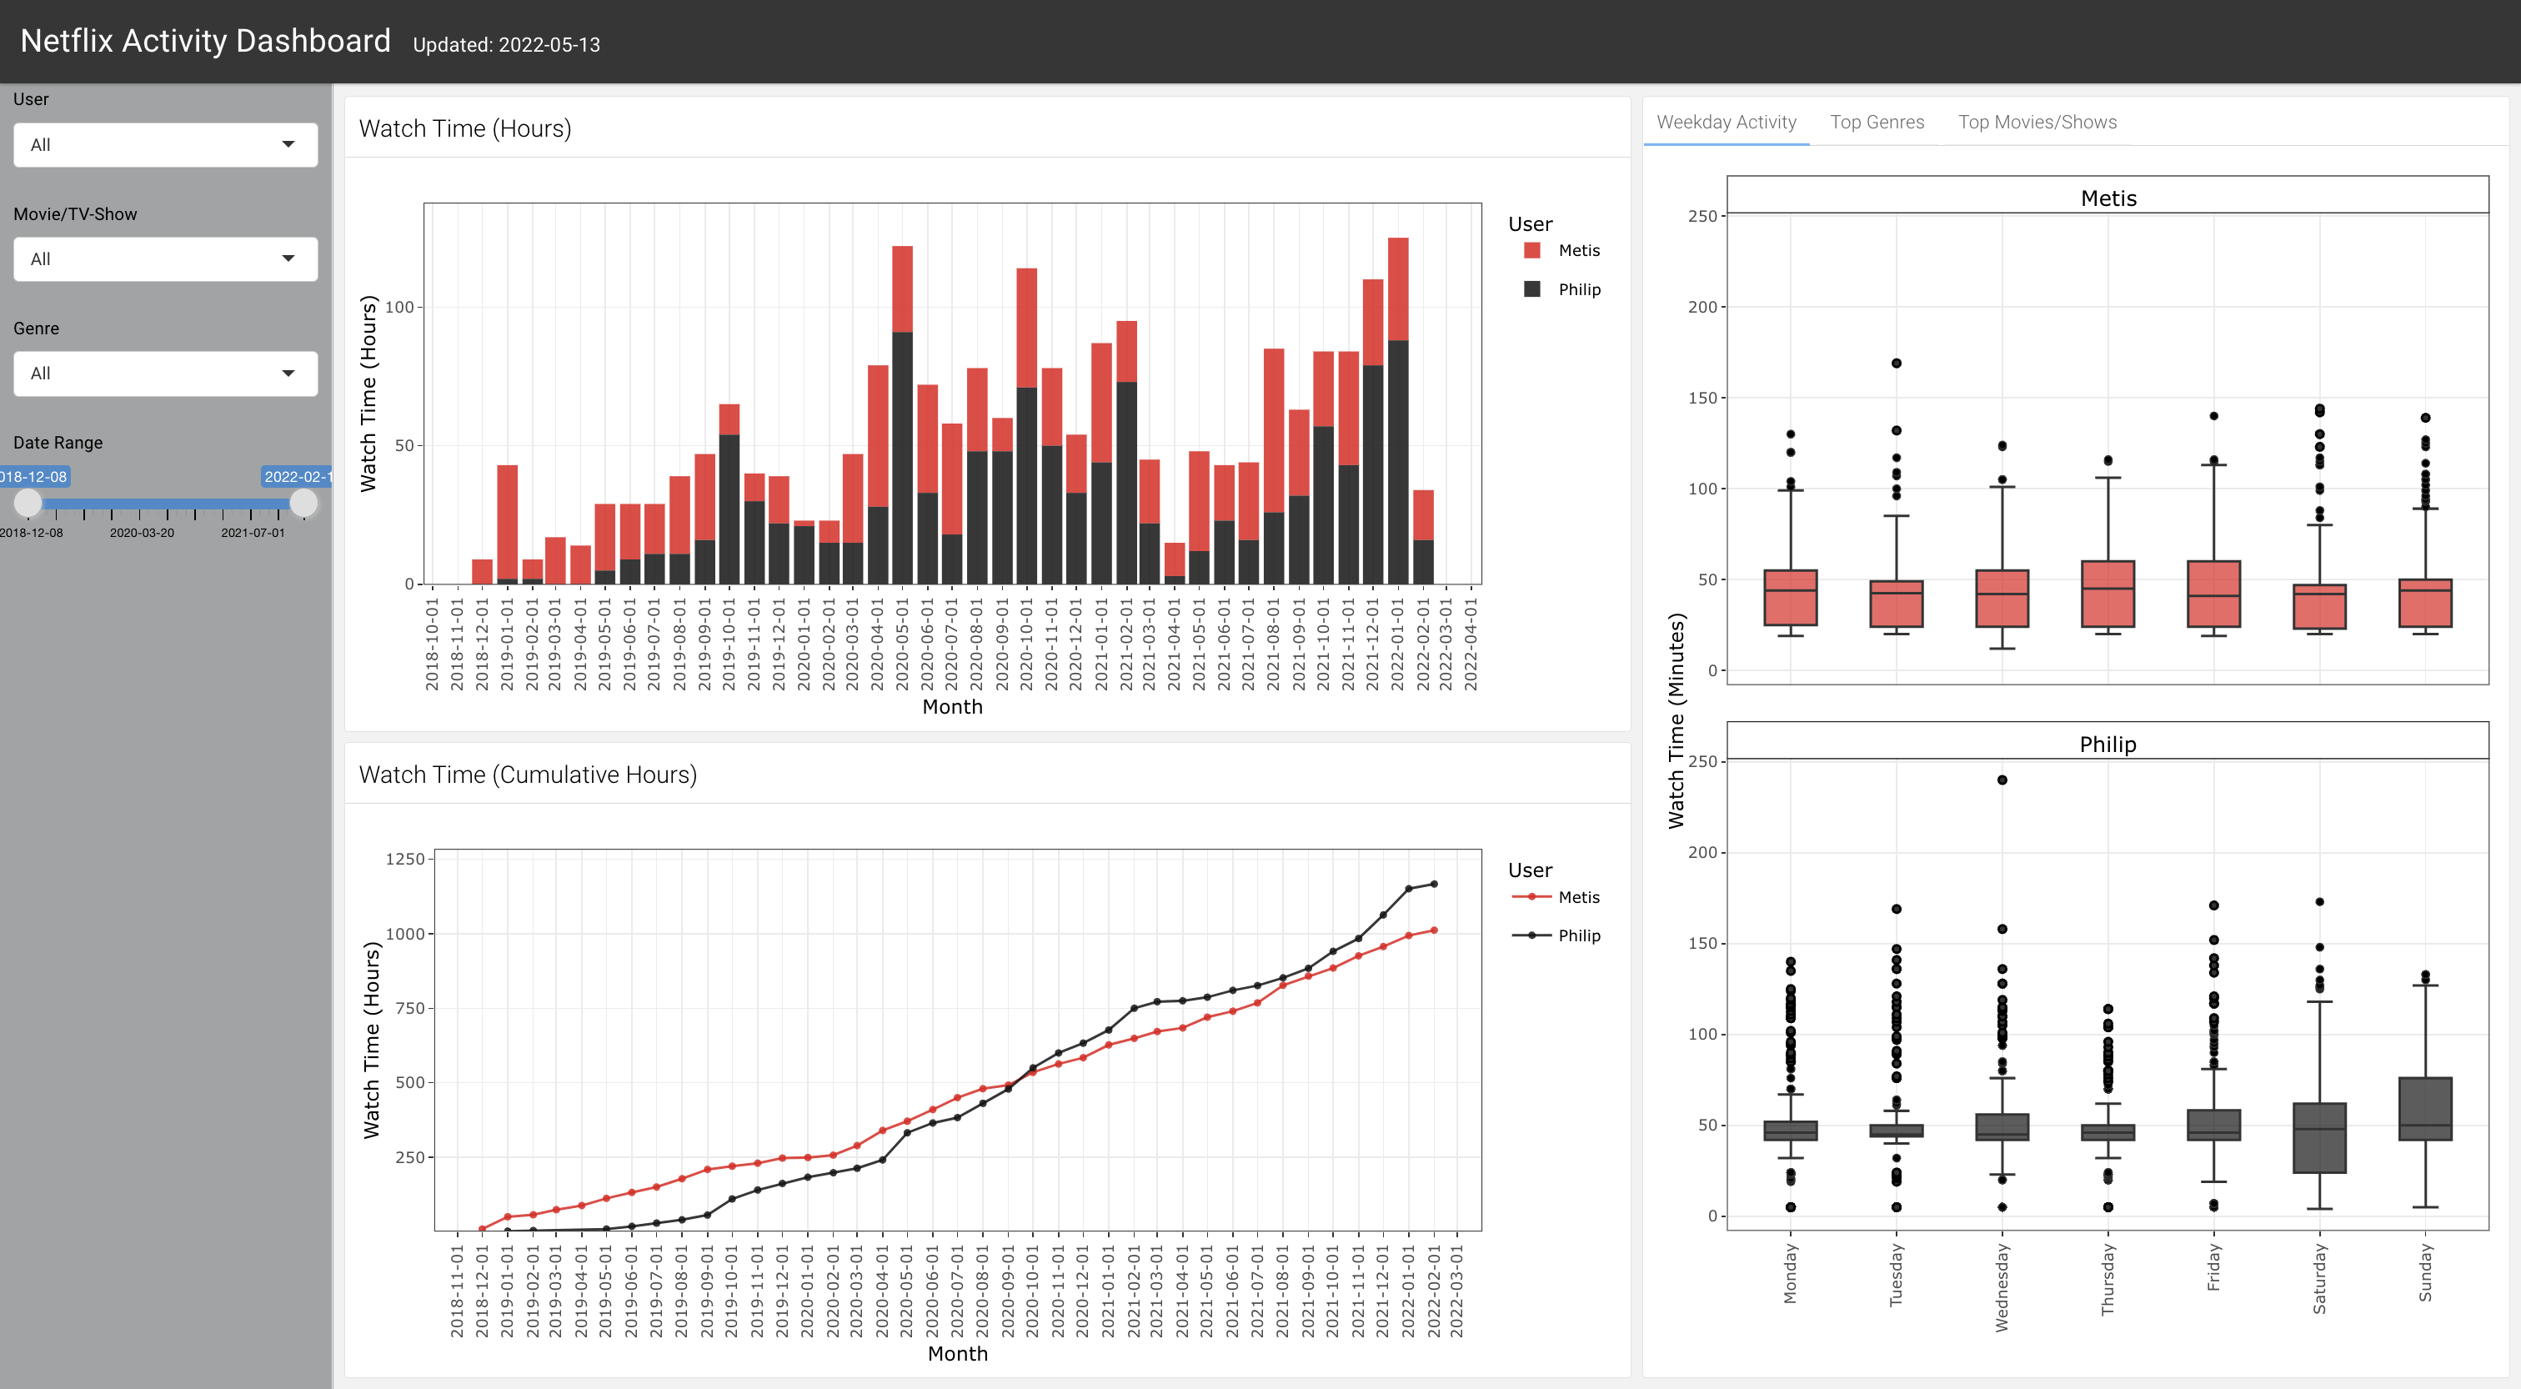This screenshot has height=1389, width=2521.
Task: Click the right Date Range slider handle
Action: 304,503
